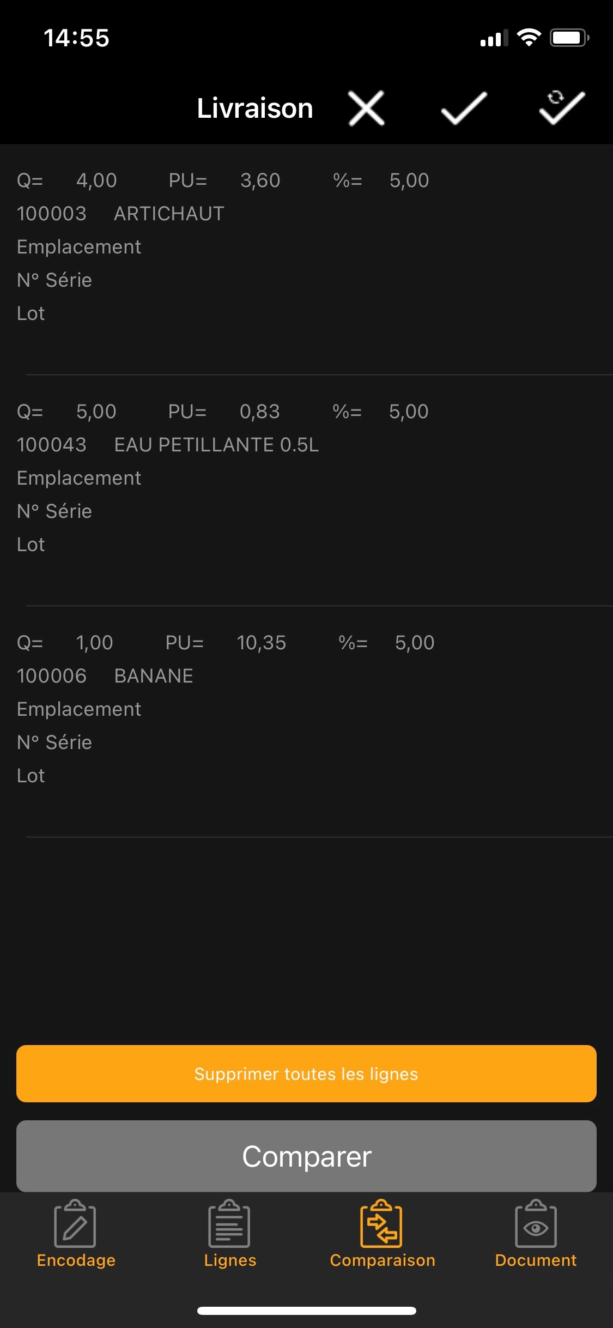Viewport: 613px width, 1328px height.
Task: Tap the battery status icon
Action: point(569,38)
